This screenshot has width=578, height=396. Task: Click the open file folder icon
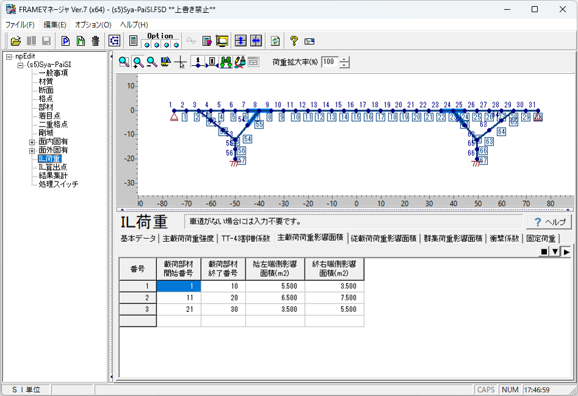click(16, 41)
